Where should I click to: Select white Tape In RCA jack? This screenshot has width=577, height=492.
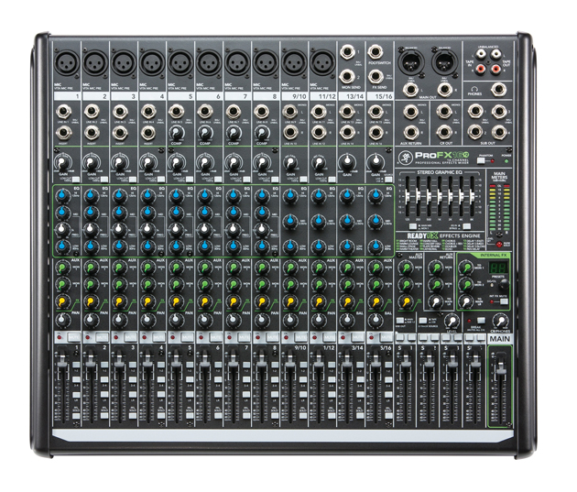click(x=481, y=54)
